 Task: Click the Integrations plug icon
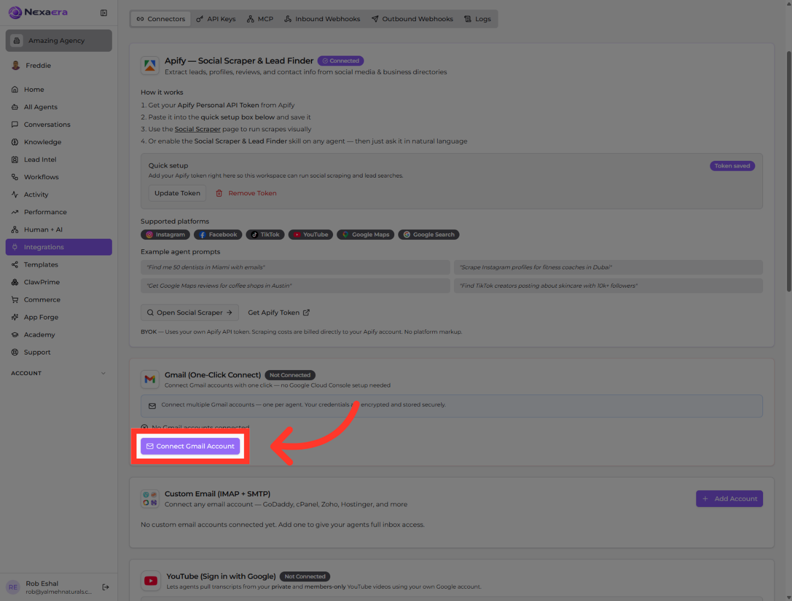point(15,247)
